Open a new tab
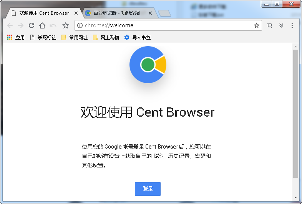The width and height of the screenshot is (302, 204). pos(164,13)
